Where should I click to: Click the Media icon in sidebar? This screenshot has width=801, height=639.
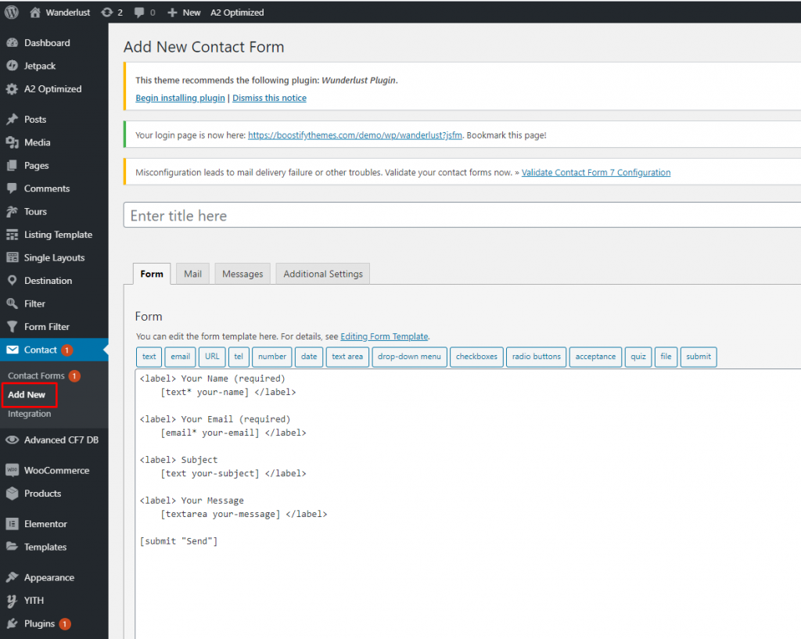click(13, 142)
